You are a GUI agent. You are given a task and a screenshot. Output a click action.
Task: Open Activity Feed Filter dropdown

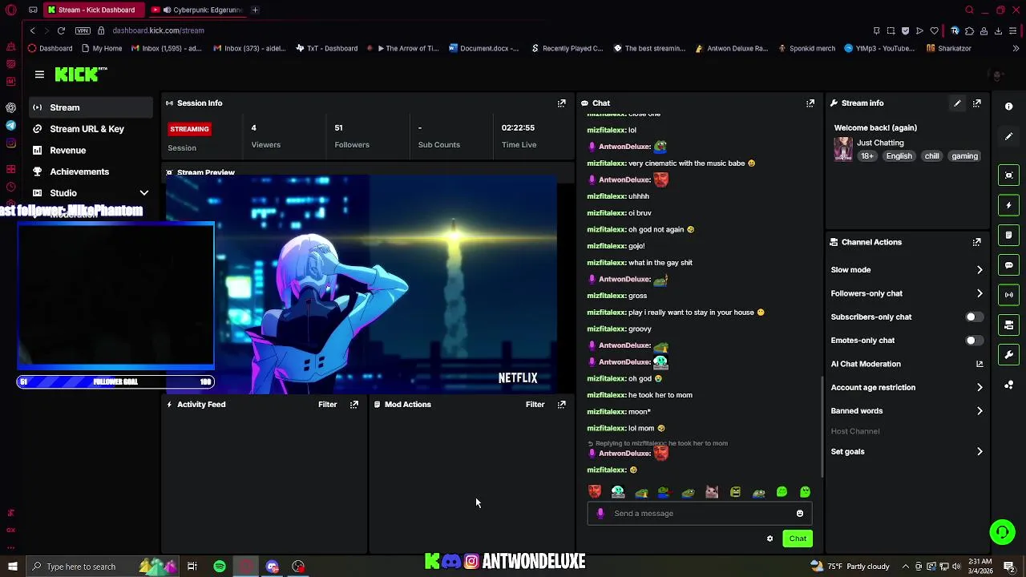pyautogui.click(x=327, y=405)
